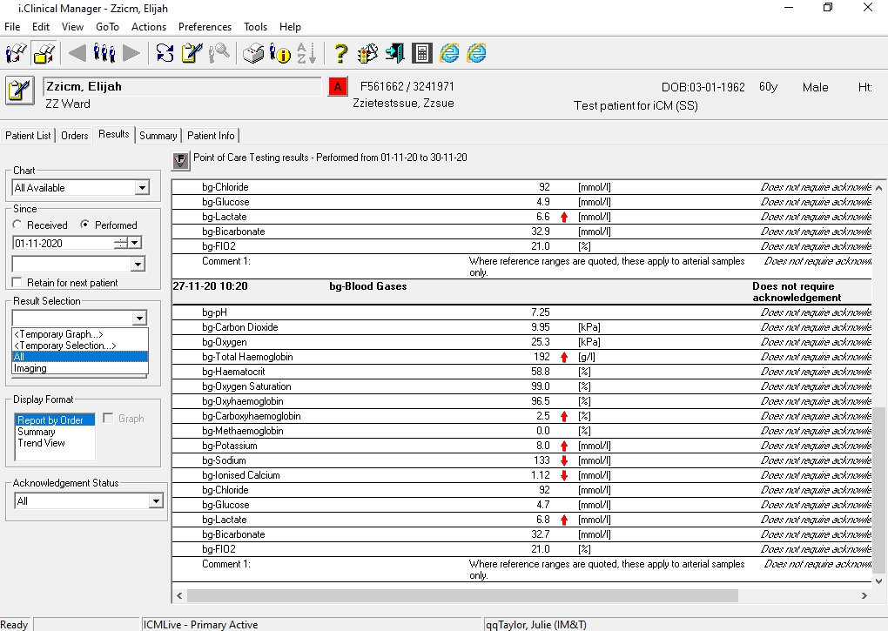Open the printer icon in the toolbar
Viewport: 888px width, 631px height.
[x=253, y=53]
